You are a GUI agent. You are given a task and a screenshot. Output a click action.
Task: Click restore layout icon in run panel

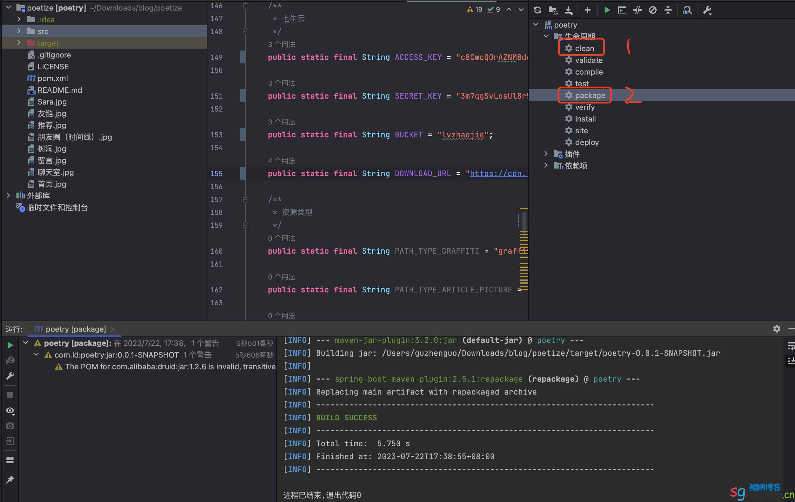point(10,460)
